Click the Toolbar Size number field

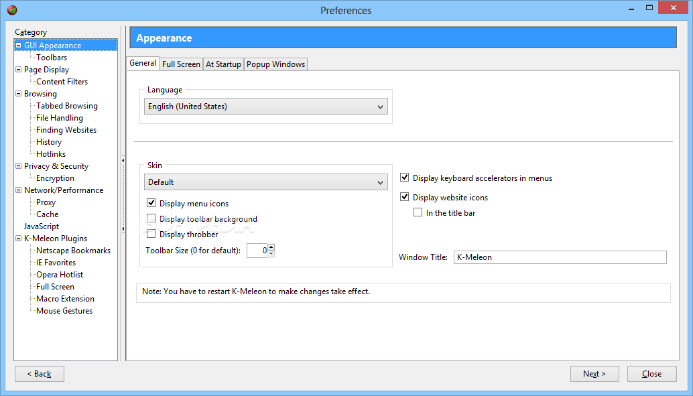click(x=257, y=251)
